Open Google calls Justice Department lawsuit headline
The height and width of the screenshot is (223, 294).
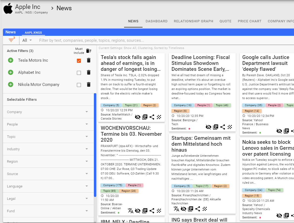tap(266, 63)
